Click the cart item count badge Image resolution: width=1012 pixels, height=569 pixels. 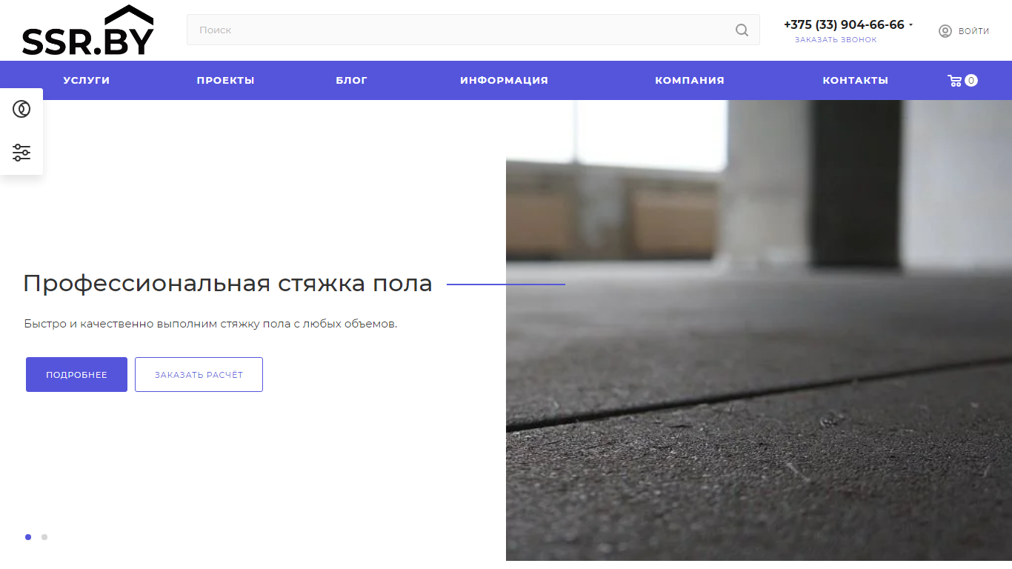(971, 81)
